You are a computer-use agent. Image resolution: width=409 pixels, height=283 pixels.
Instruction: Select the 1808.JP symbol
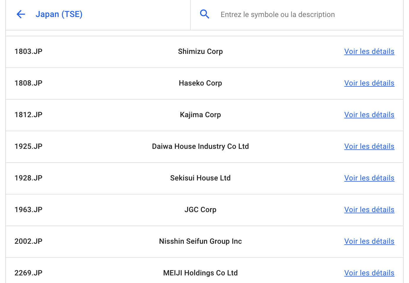pyautogui.click(x=28, y=83)
